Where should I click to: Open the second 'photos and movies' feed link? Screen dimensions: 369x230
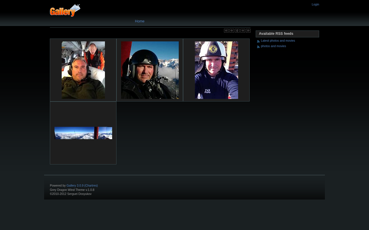point(273,46)
